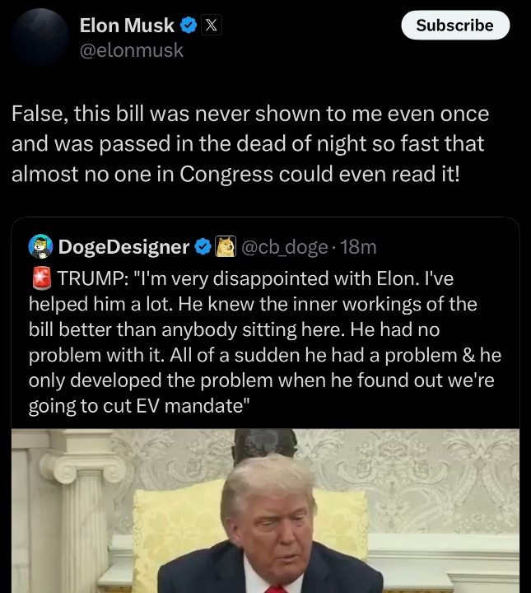Click the X affiliation badge next to Elon Musk
Screen dimensions: 531x593
pos(210,26)
